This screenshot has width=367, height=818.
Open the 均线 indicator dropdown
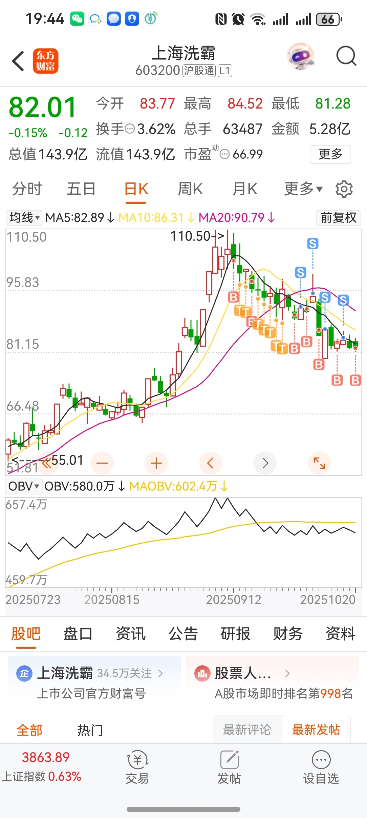(24, 217)
